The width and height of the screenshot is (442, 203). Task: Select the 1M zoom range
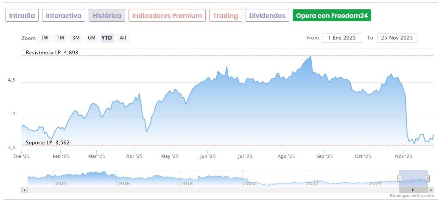pos(60,38)
